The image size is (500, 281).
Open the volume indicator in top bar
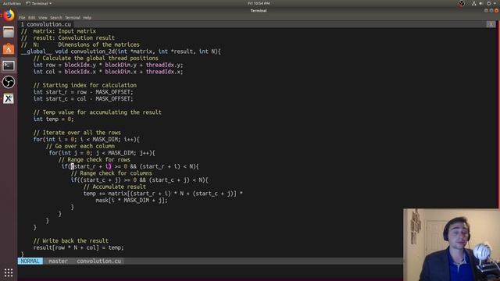(481, 3)
